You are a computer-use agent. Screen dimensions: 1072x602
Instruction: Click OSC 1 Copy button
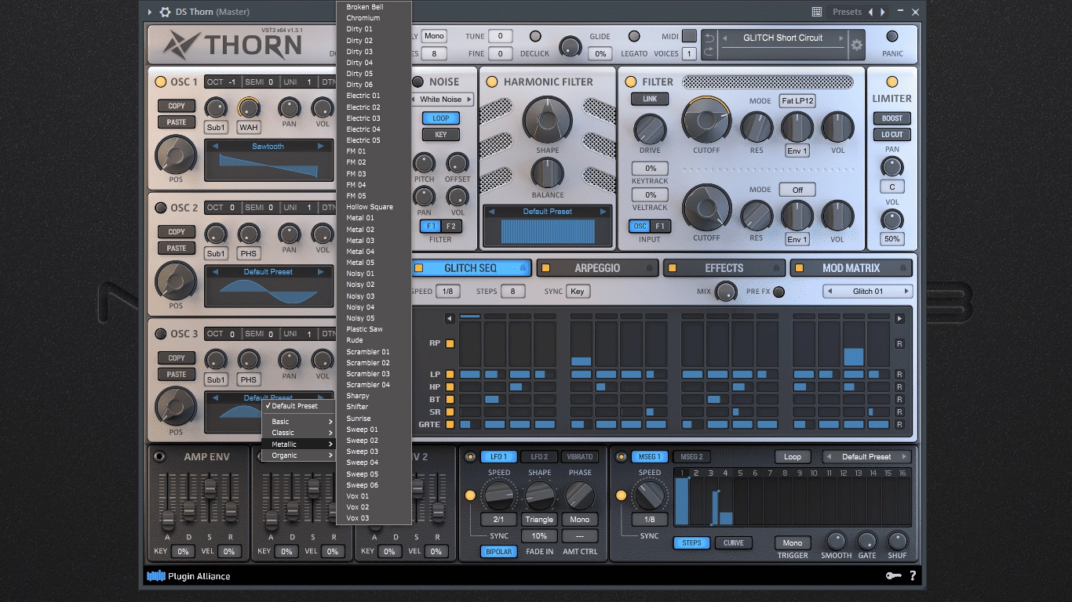(177, 106)
